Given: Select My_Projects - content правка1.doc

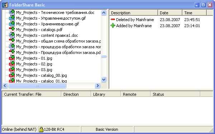Looking at the screenshot, I should click(47, 35).
